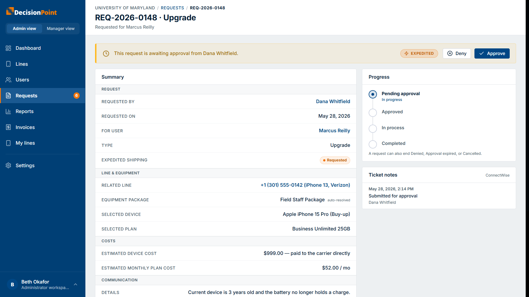Go to the Reports page label
The image size is (529, 297).
[25, 111]
